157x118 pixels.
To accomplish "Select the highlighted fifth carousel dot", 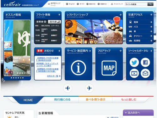I will pos(21,78).
